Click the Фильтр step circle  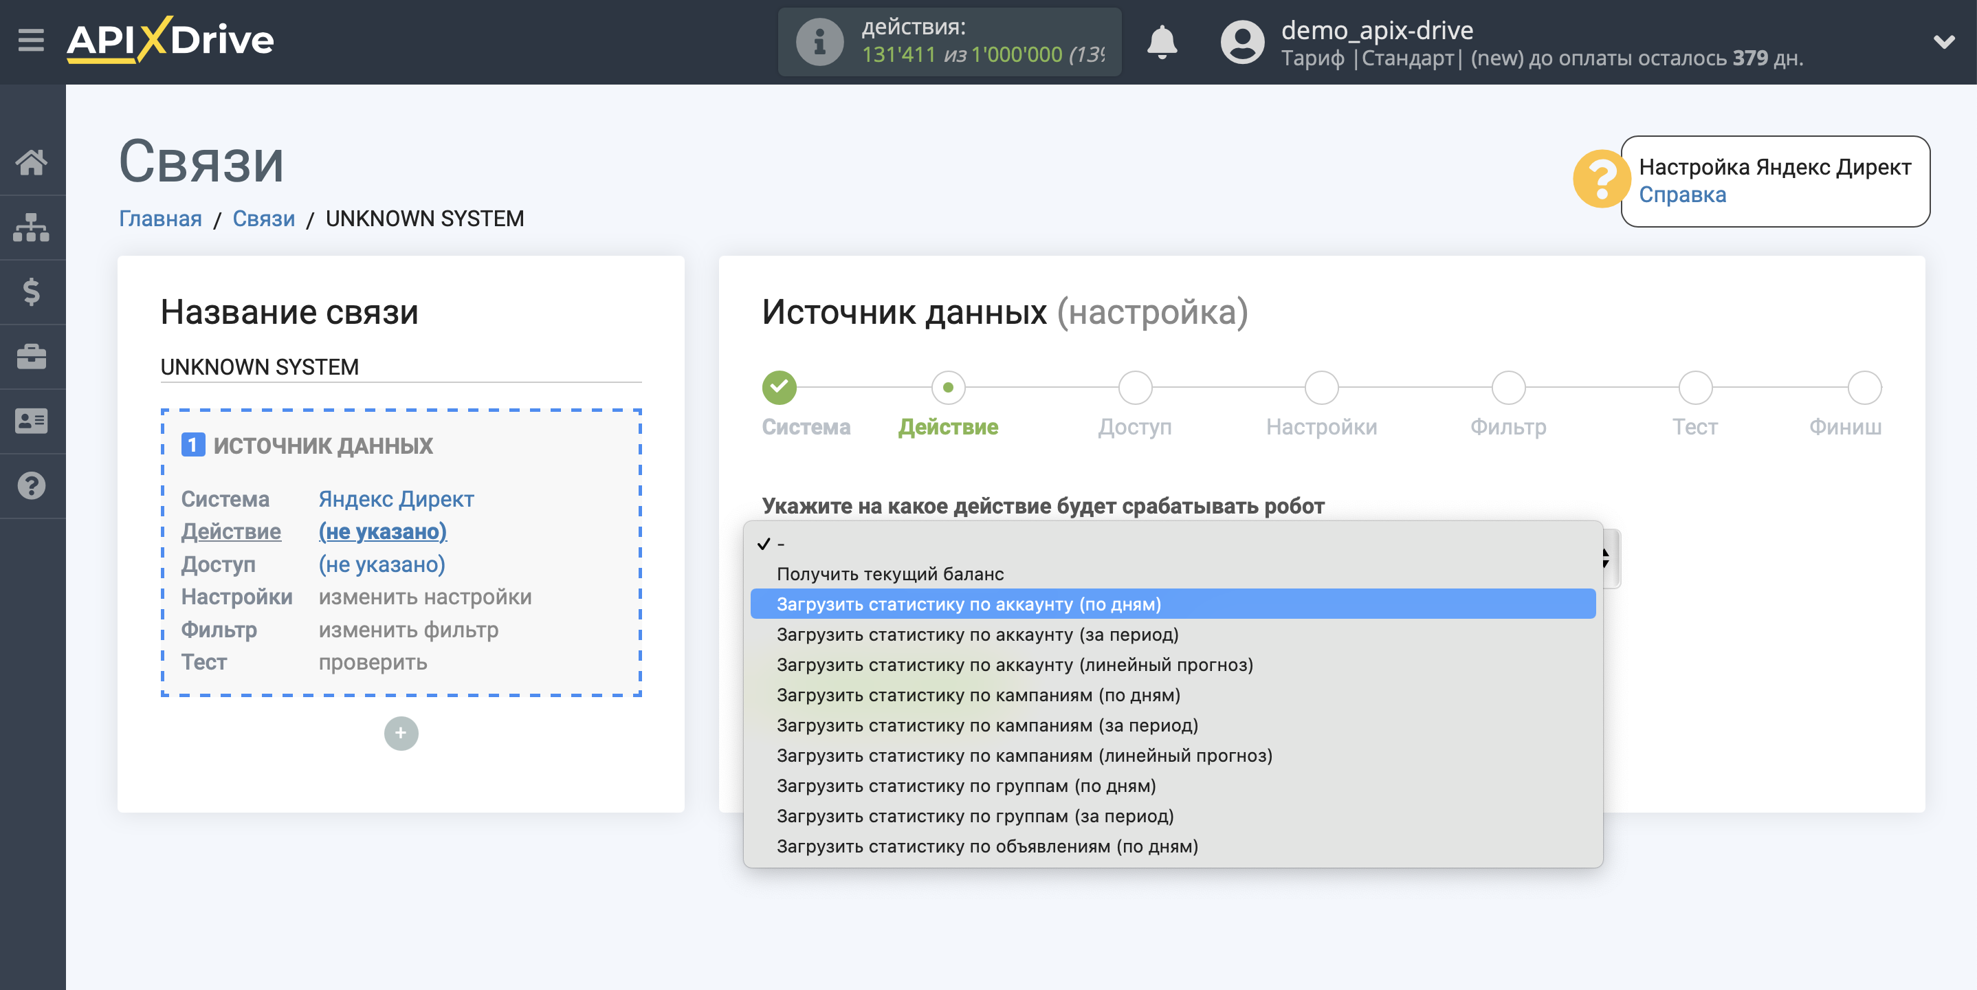(x=1508, y=388)
